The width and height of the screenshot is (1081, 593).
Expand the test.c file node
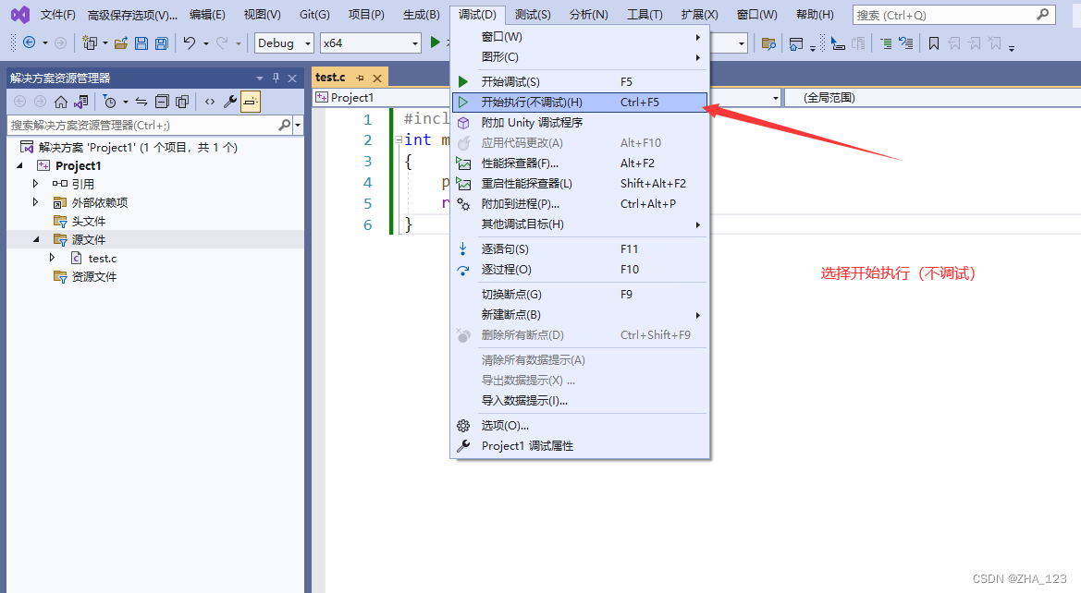53,258
